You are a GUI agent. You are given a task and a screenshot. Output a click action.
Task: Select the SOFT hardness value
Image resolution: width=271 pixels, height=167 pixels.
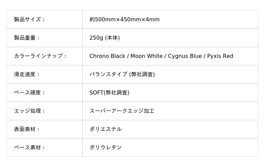point(96,93)
